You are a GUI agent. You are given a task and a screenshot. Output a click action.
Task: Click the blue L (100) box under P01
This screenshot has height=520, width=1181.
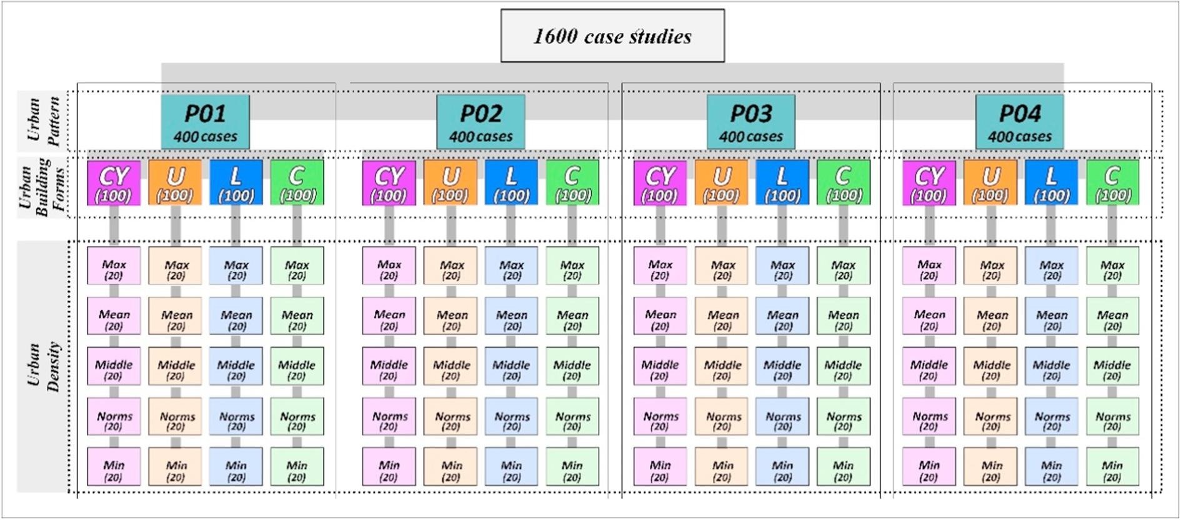click(236, 183)
